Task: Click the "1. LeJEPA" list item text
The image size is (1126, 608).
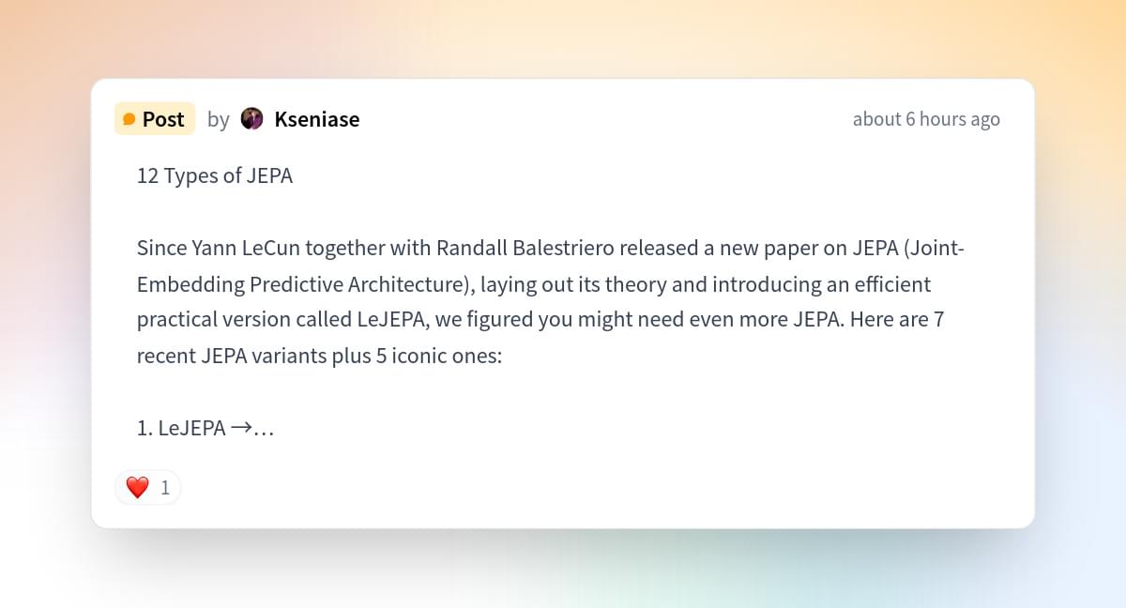Action: 181,428
